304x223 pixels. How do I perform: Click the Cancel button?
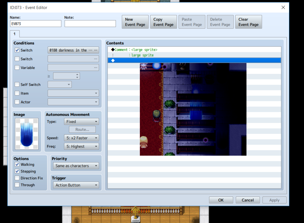(x=248, y=200)
